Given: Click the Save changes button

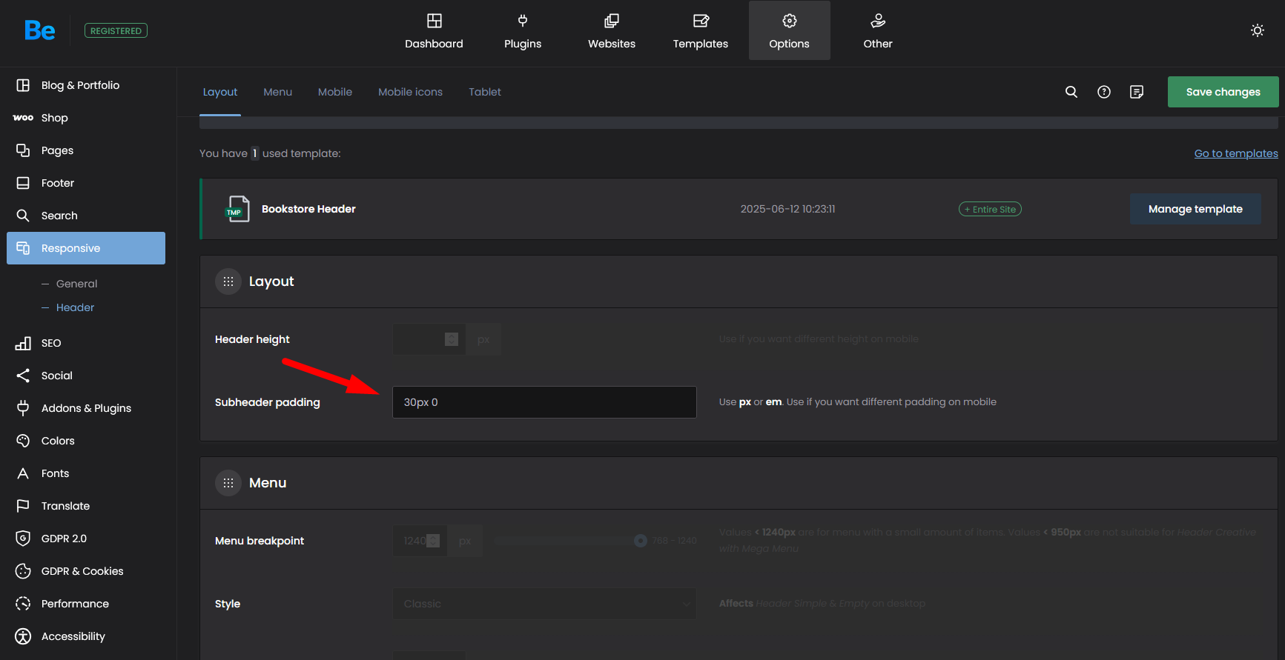Looking at the screenshot, I should pyautogui.click(x=1223, y=92).
